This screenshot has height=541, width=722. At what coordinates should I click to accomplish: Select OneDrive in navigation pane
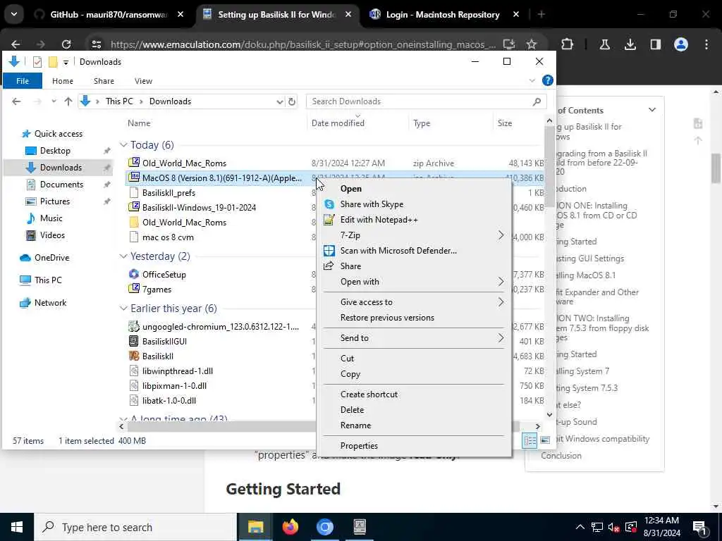[x=51, y=258]
